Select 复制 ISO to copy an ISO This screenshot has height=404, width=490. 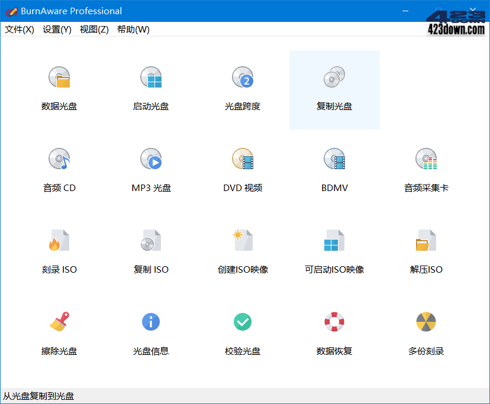tap(150, 252)
